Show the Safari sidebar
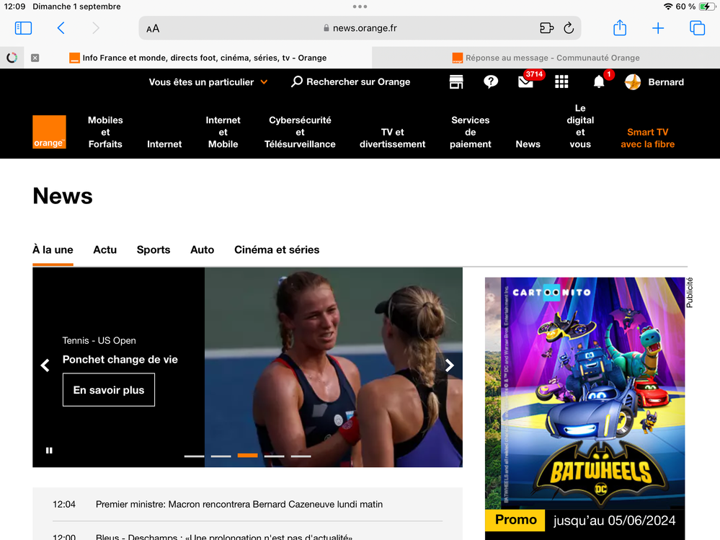This screenshot has height=540, width=720. 23,28
